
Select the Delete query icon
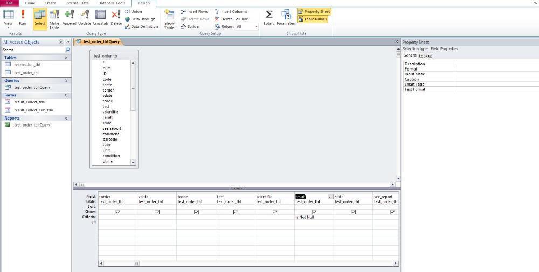[116, 17]
